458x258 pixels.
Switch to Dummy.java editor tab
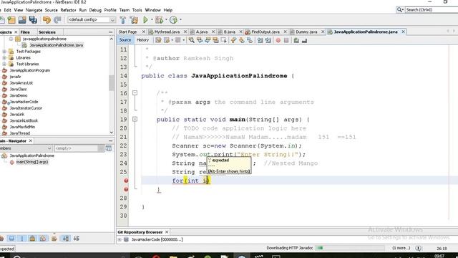[x=306, y=32]
